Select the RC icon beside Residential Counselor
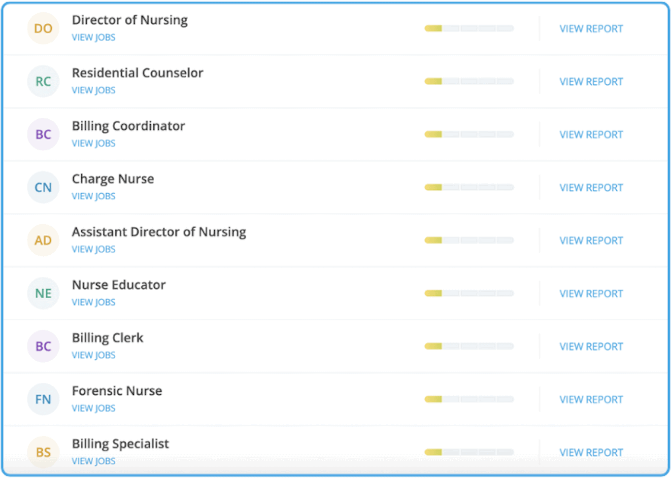672x478 pixels. click(43, 81)
